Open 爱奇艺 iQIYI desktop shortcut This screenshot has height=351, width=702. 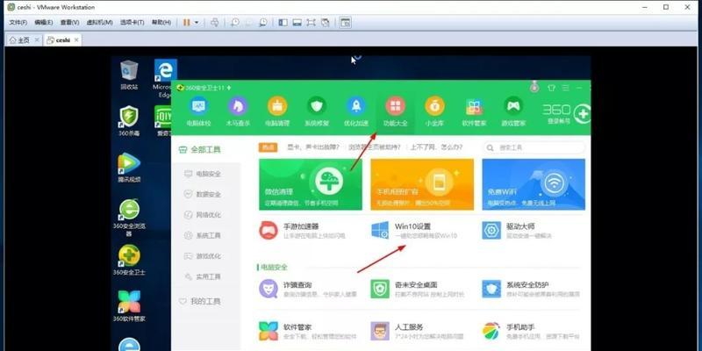pos(163,121)
